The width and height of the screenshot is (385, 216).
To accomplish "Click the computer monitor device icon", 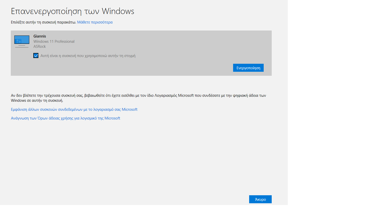I will [22, 41].
